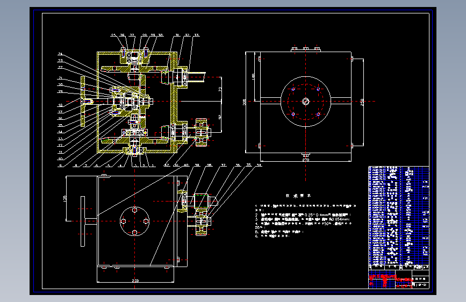Select the 技术要求 heading text

click(x=298, y=196)
